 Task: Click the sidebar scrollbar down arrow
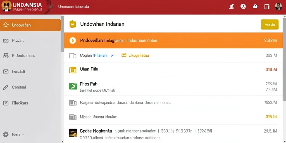click(63, 142)
